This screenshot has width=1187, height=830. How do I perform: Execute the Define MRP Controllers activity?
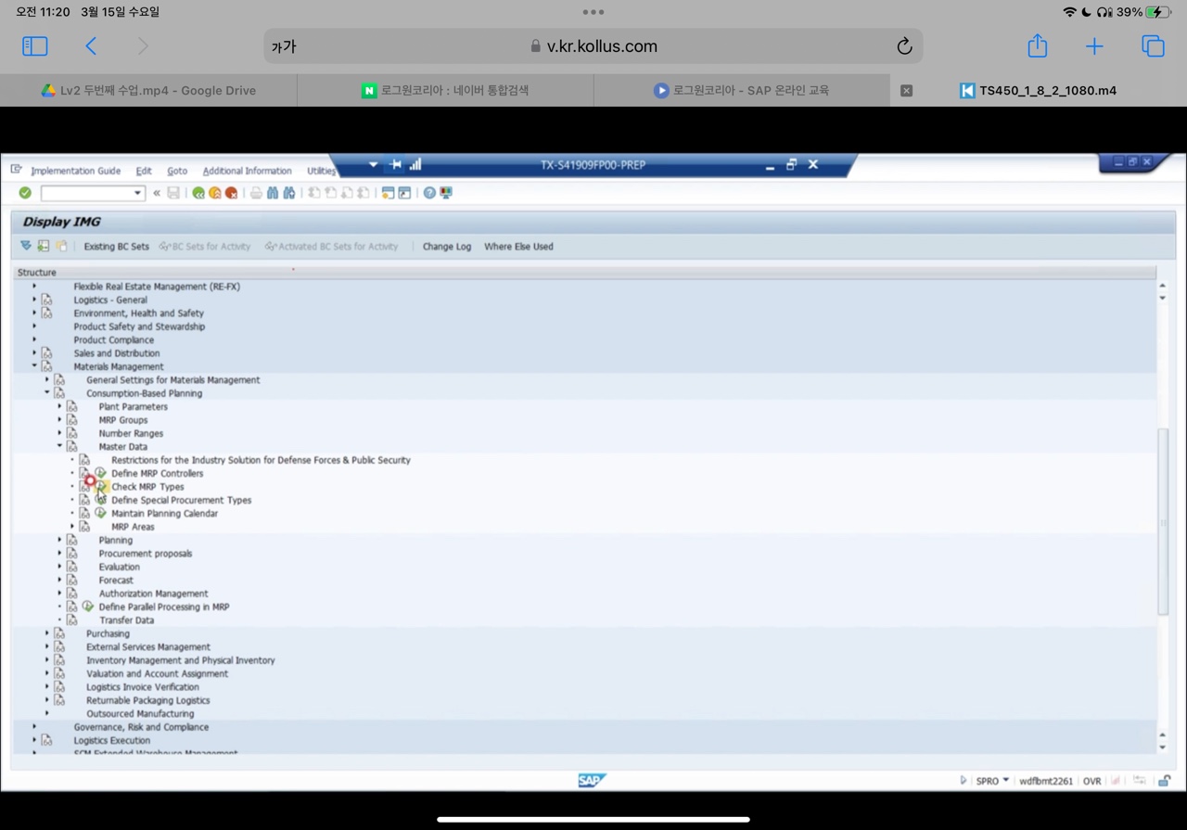[x=100, y=473]
